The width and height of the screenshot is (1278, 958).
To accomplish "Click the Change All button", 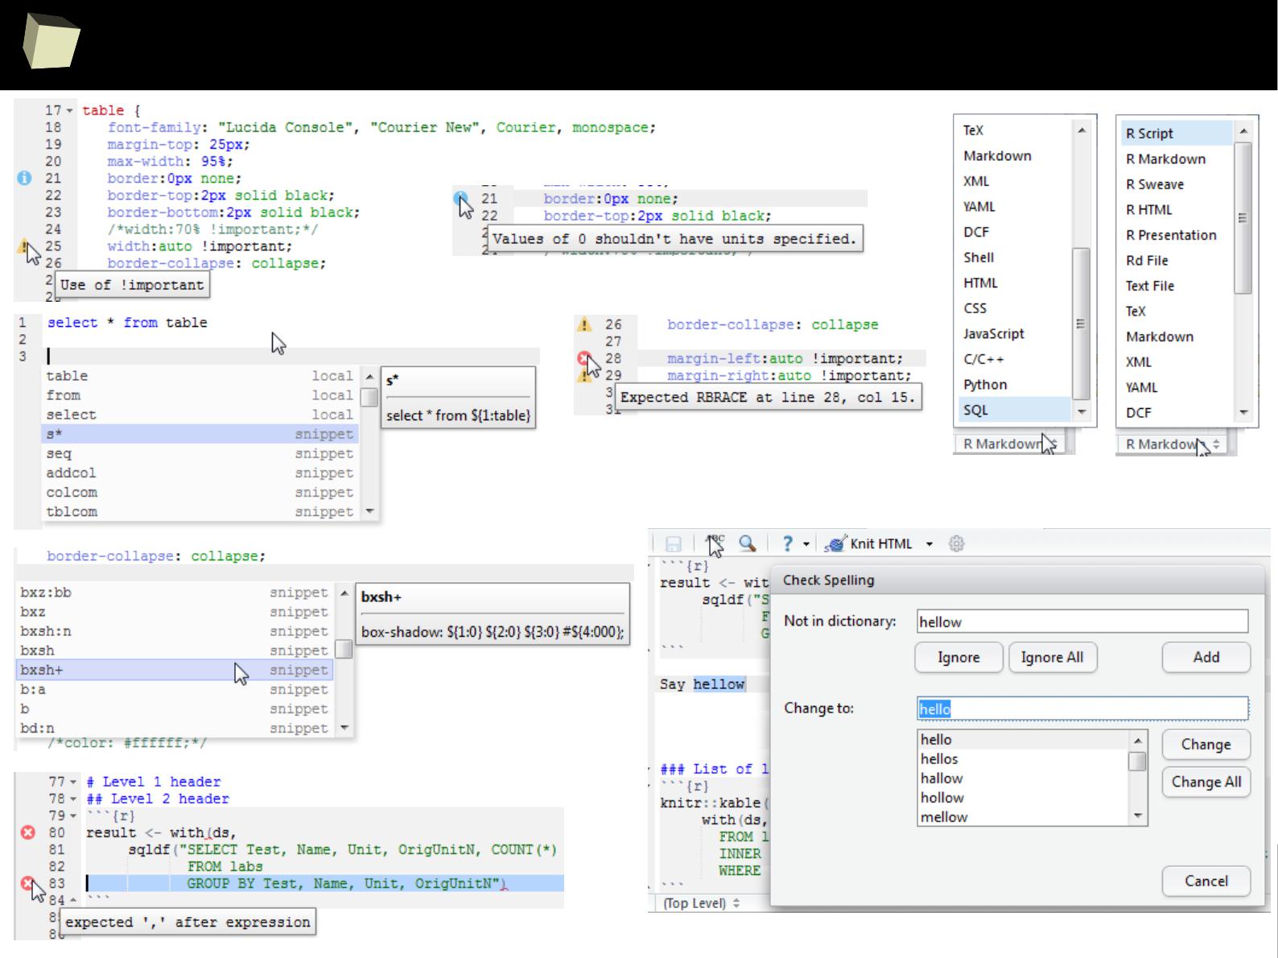I will 1206,782.
